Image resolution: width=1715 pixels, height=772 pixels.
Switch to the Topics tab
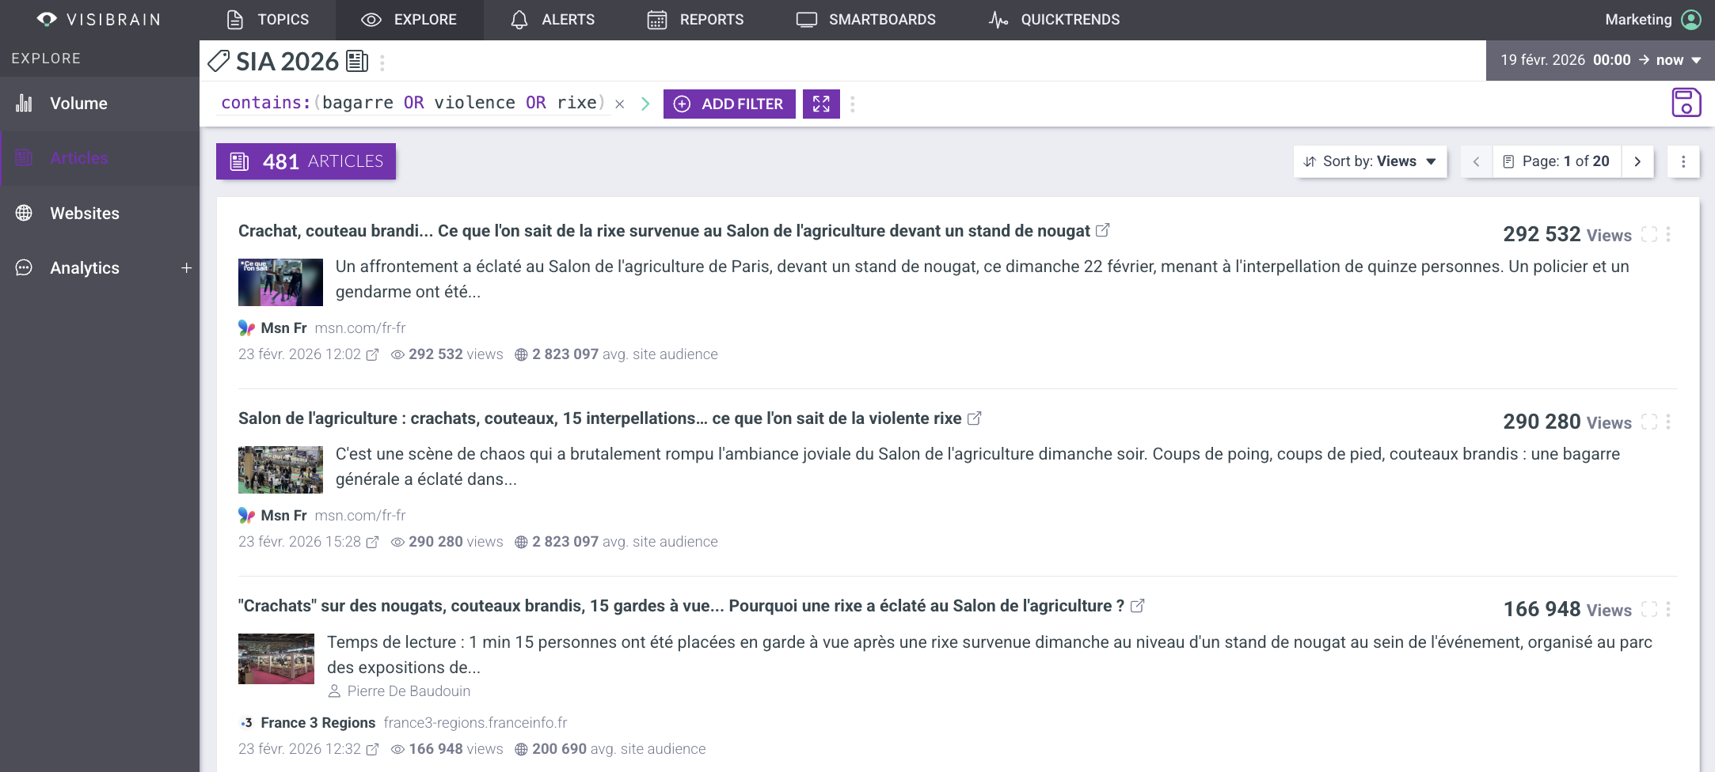269,19
